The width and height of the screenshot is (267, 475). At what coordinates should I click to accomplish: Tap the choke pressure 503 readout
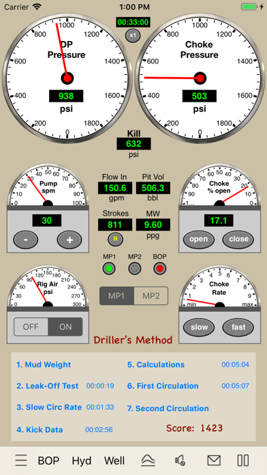coord(200,96)
